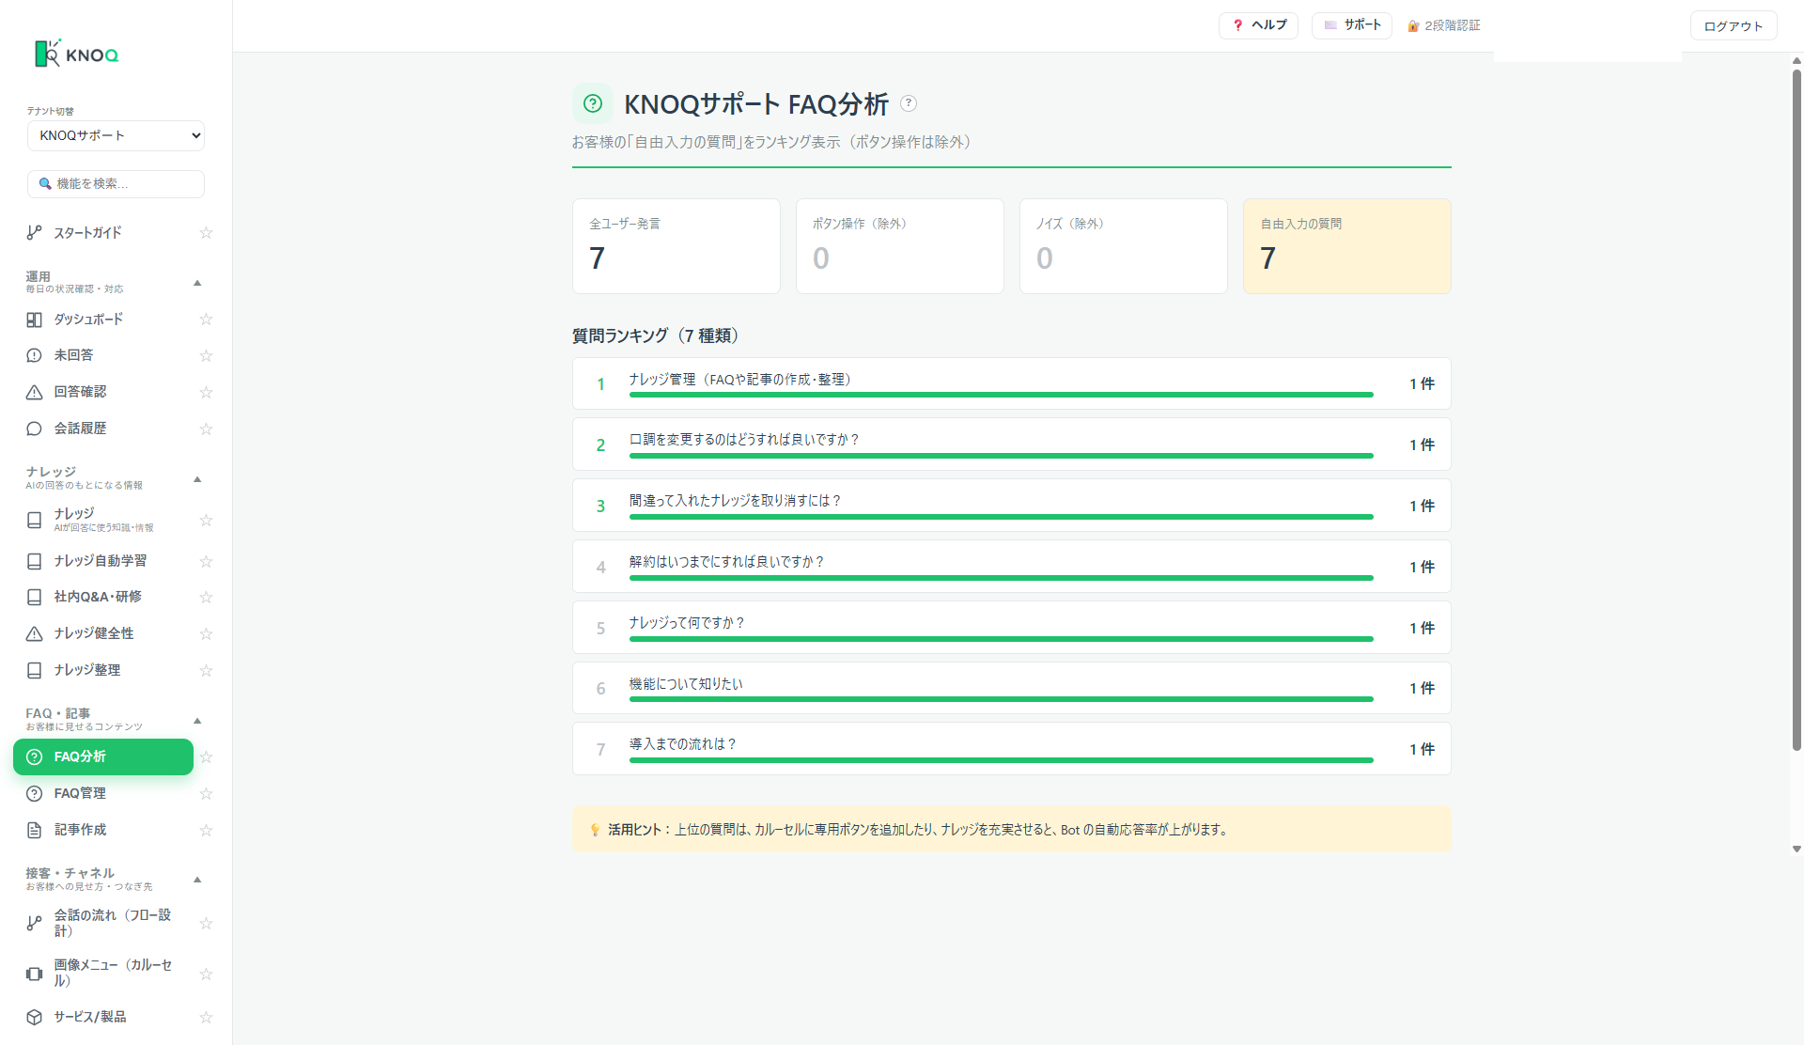The width and height of the screenshot is (1804, 1045).
Task: Collapse the 運用 section arrow
Action: 197,283
